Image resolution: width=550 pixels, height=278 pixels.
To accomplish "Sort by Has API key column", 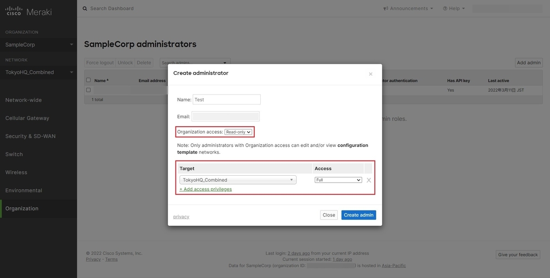I will (459, 80).
